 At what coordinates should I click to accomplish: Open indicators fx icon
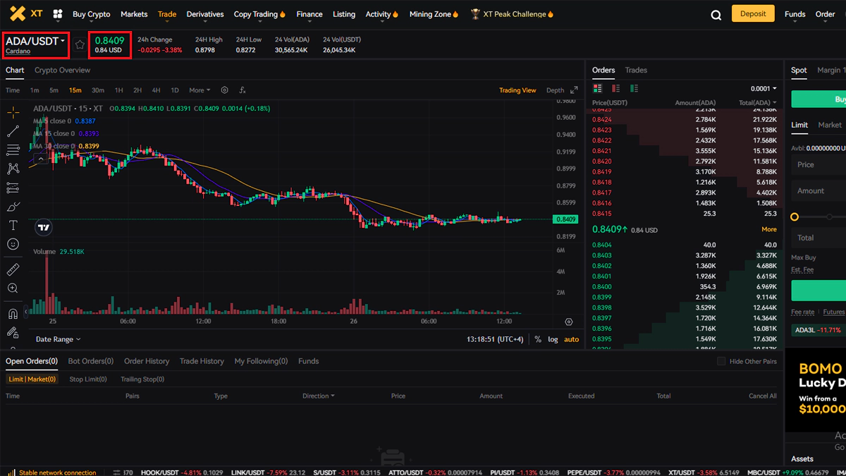(x=243, y=90)
